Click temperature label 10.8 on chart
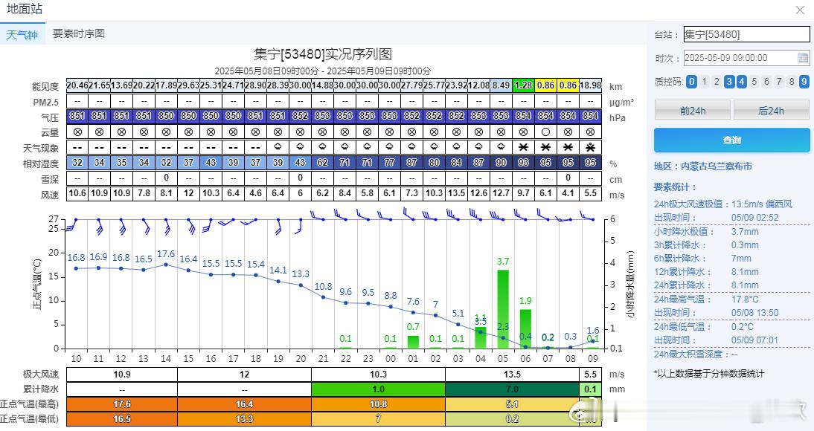Viewport: 814px width, 431px height. click(323, 286)
